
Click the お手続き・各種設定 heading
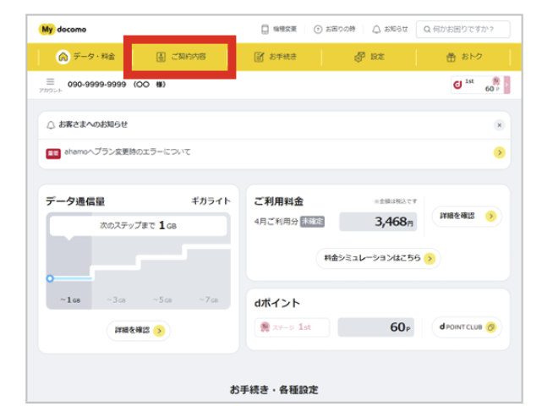pyautogui.click(x=274, y=390)
